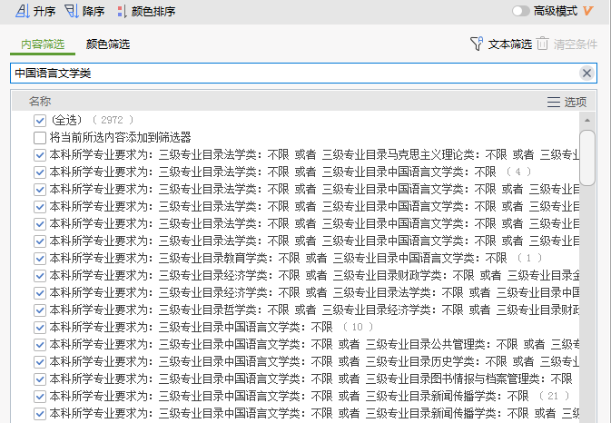
Task: Uncheck the row starting with 教育学类
Action: point(40,258)
